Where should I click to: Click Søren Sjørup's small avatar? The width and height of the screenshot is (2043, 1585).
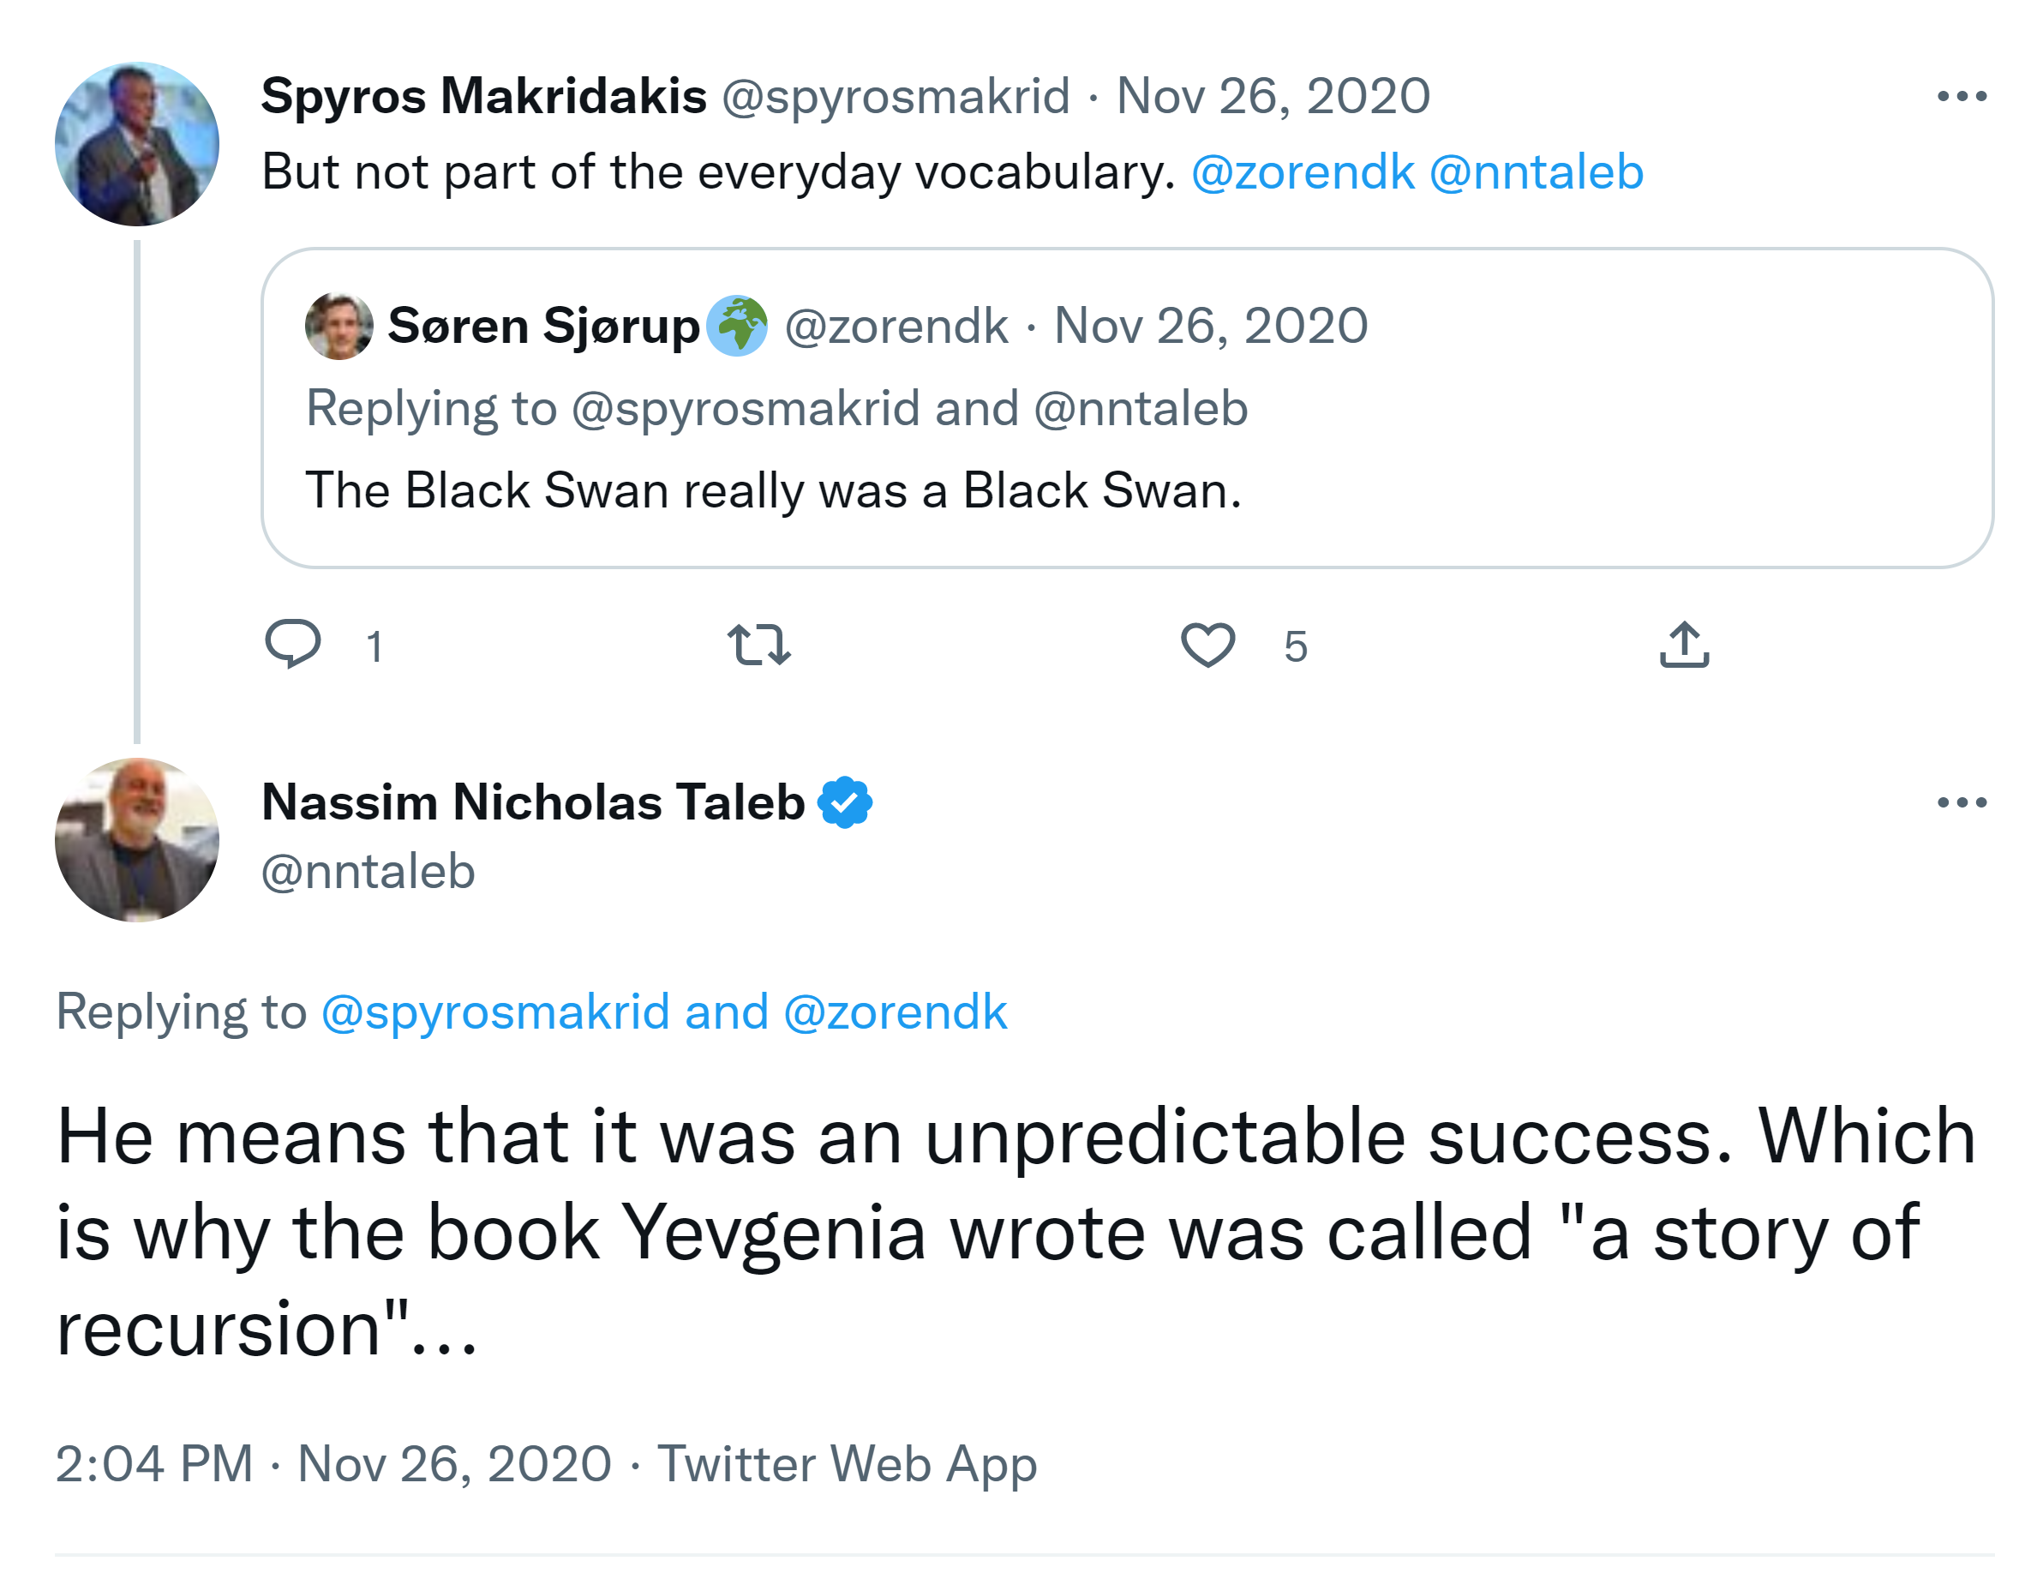coord(339,327)
